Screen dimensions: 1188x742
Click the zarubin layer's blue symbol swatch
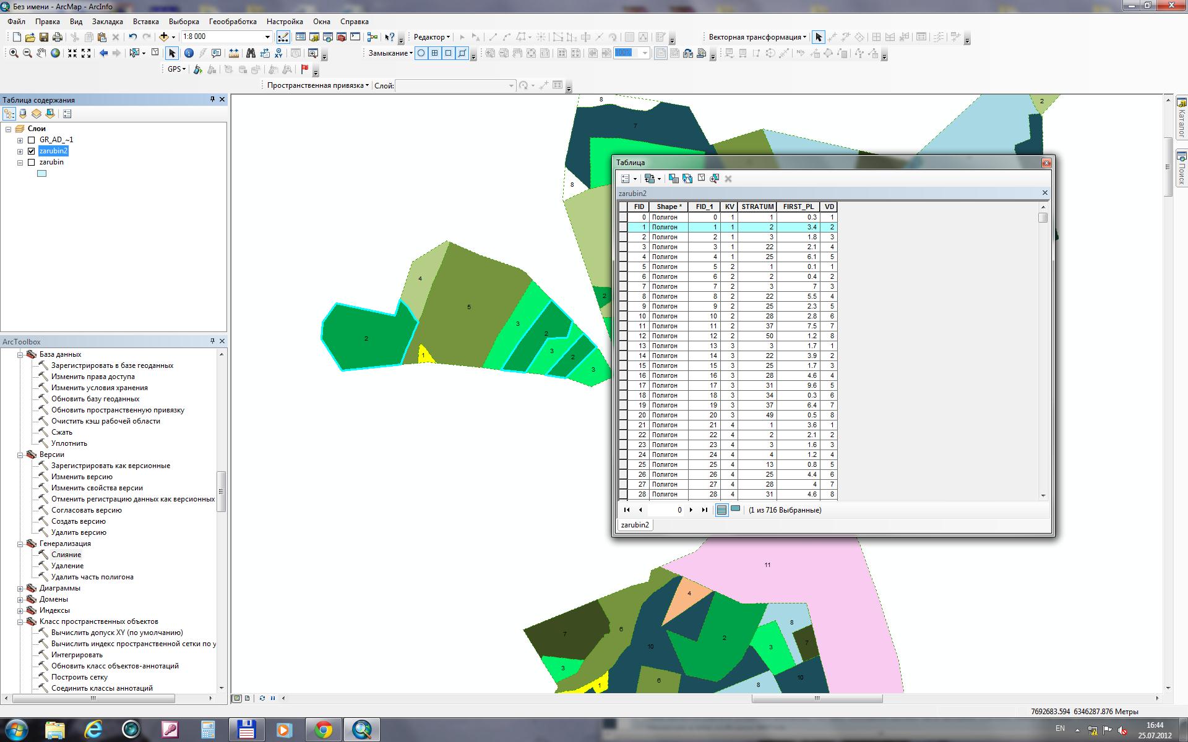[41, 174]
